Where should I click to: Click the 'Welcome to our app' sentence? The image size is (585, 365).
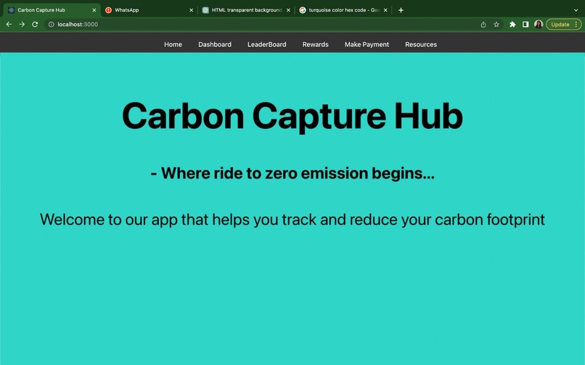292,219
